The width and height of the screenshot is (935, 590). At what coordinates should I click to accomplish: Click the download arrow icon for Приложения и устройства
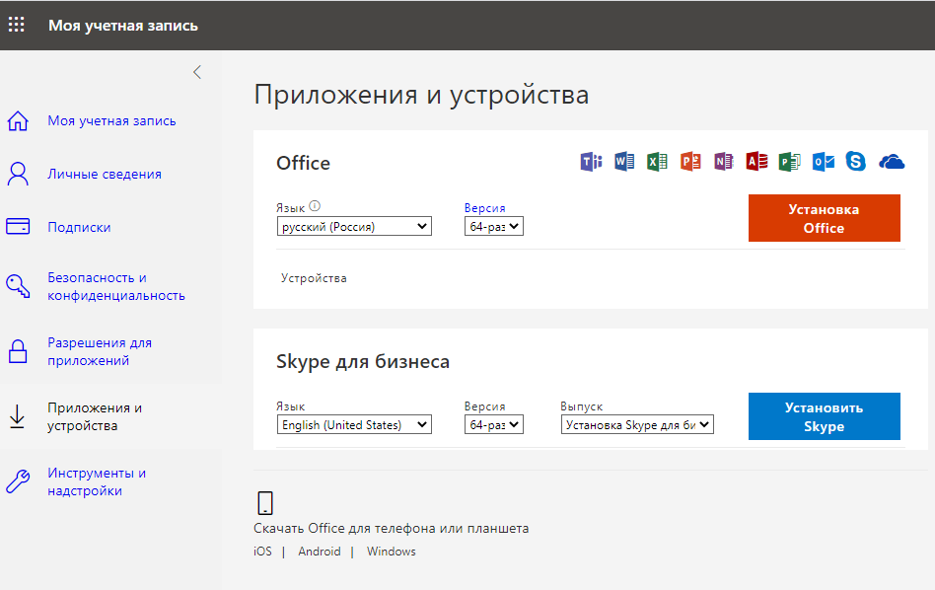click(18, 416)
